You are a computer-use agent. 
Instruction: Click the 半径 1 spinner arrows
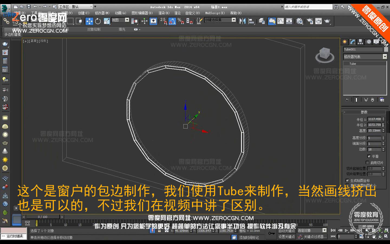pyautogui.click(x=383, y=119)
